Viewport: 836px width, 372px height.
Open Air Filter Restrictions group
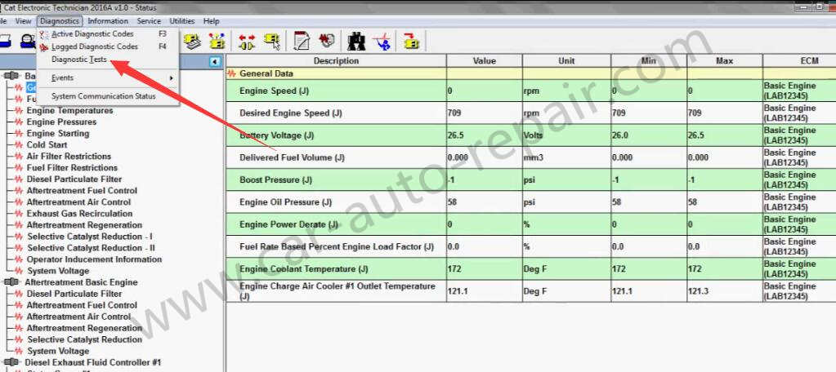(x=69, y=156)
